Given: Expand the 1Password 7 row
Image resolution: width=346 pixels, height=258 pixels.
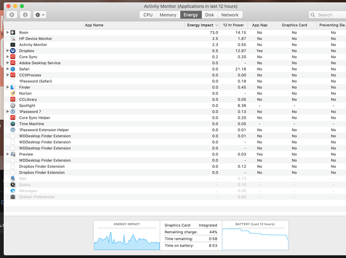Looking at the screenshot, I should [8, 111].
